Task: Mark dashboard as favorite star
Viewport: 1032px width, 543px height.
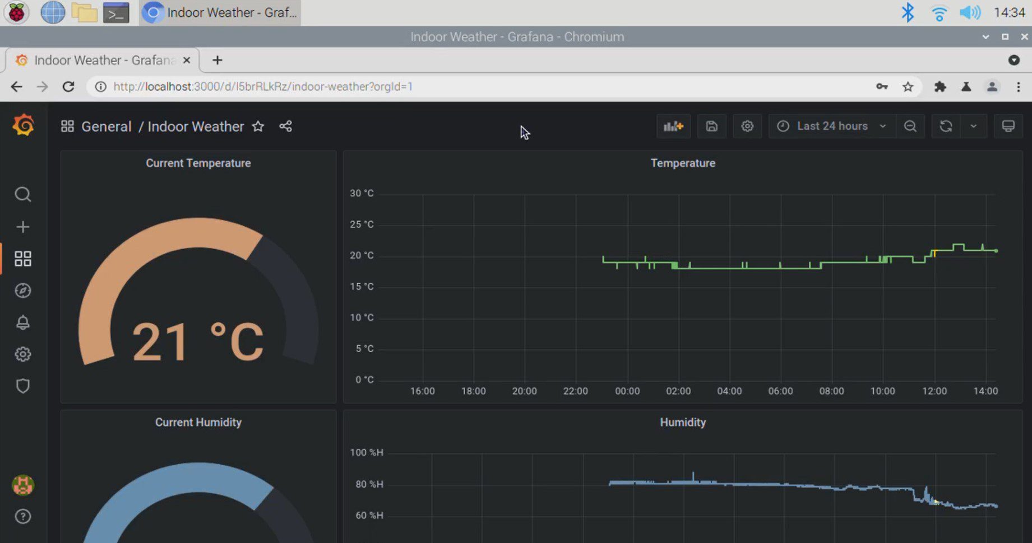Action: 258,127
